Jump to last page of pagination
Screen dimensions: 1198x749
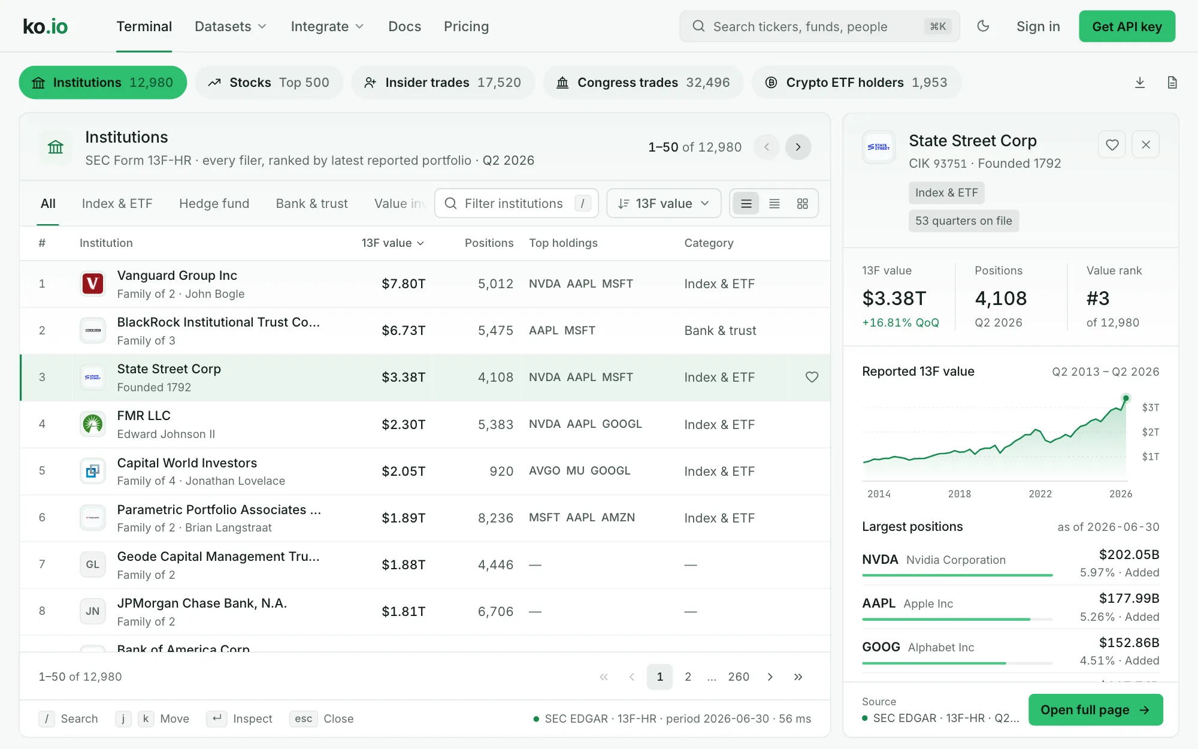pyautogui.click(x=798, y=677)
